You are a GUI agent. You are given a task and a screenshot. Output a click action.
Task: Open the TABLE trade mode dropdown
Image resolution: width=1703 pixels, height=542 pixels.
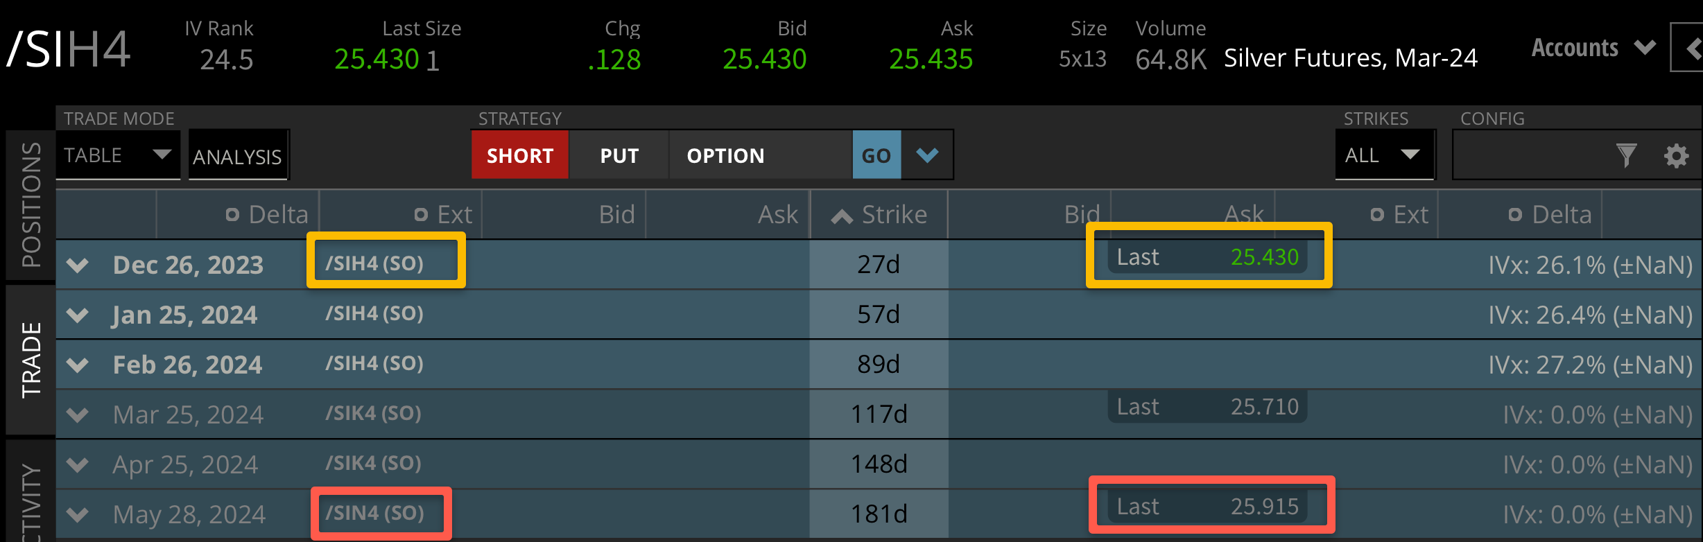(x=117, y=155)
